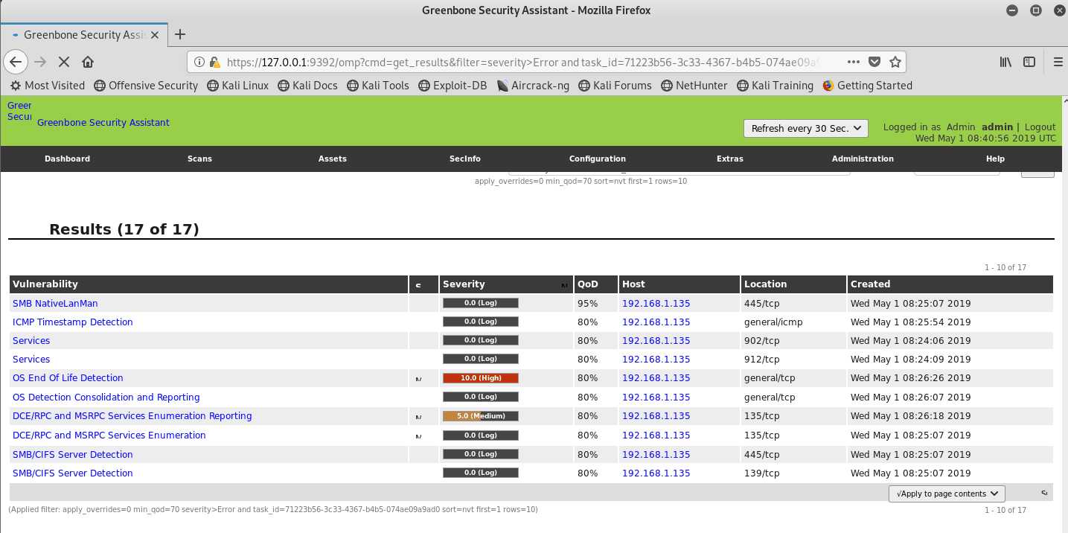1068x533 pixels.
Task: Open the Dashboard menu
Action: (x=67, y=159)
